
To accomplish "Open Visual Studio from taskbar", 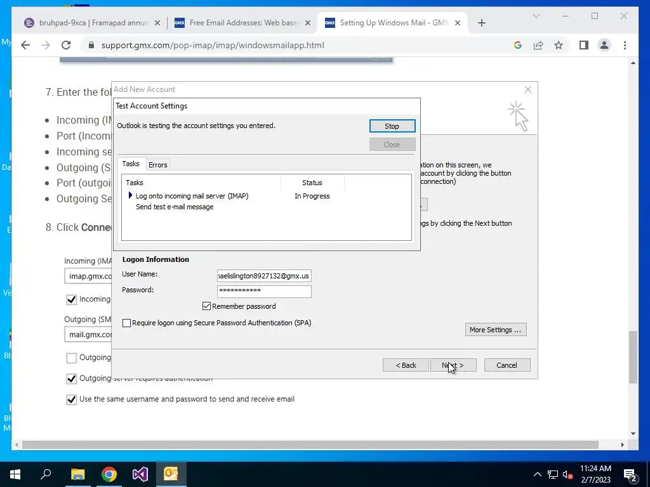I will (x=140, y=474).
